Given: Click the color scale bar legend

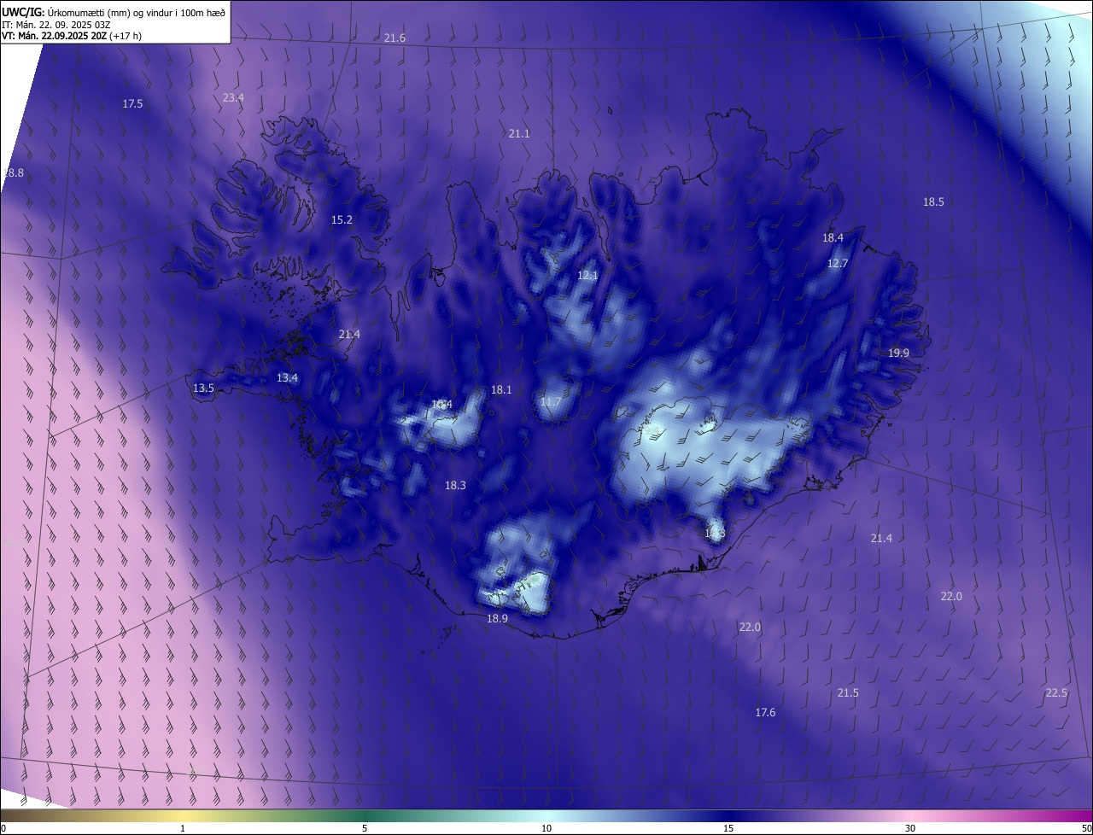Looking at the screenshot, I should pyautogui.click(x=546, y=816).
